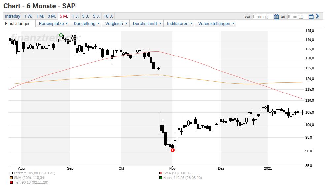
Task: Click the 'Okt' x-axis label
Action: pos(121,168)
